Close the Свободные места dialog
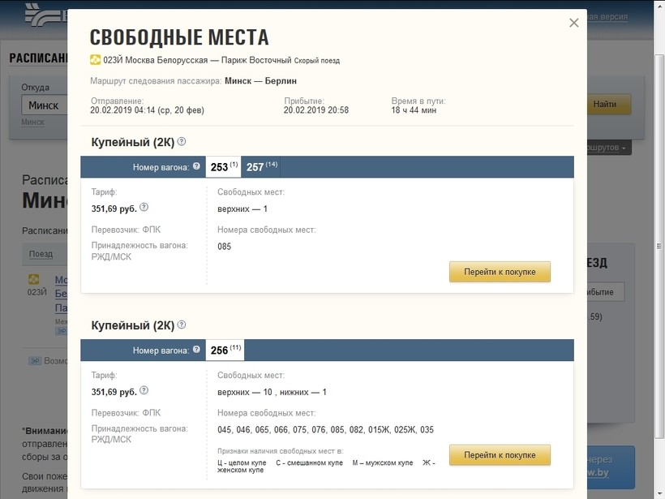This screenshot has height=499, width=665. (x=574, y=23)
